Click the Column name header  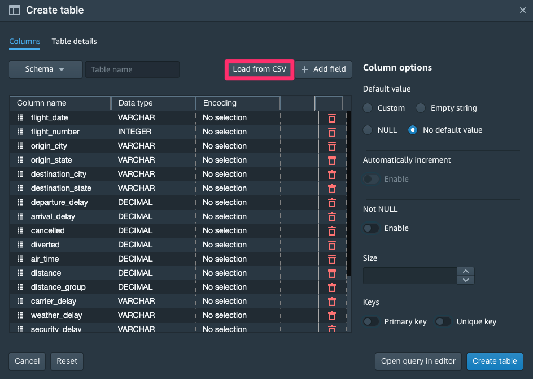coord(60,103)
